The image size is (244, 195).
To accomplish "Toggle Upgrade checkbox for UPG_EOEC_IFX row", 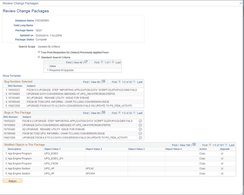I will coord(222,159).
